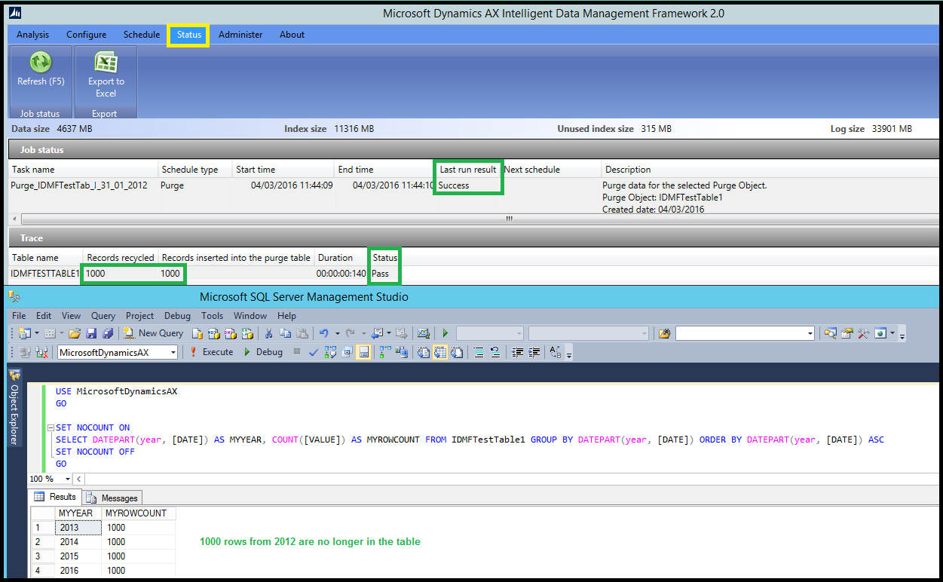Switch to the Messages tab
Screen dimensions: 943x582
(112, 498)
